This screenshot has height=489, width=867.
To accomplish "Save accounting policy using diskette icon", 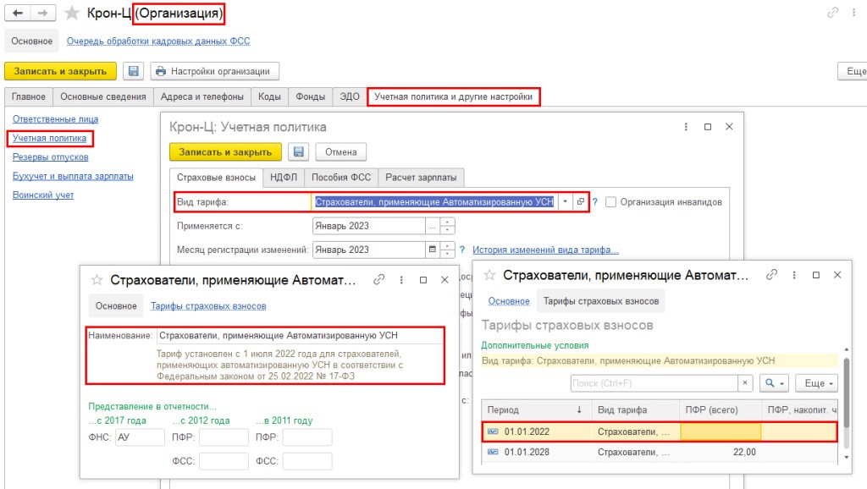I will (298, 152).
